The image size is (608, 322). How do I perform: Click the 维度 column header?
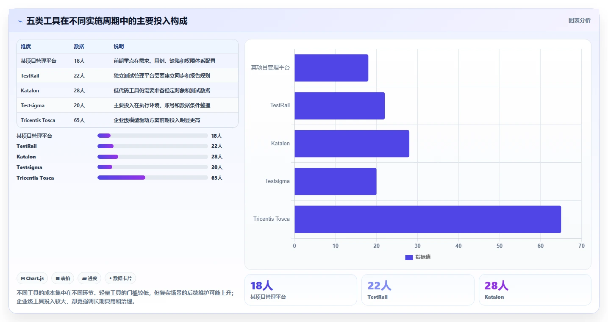(x=26, y=47)
